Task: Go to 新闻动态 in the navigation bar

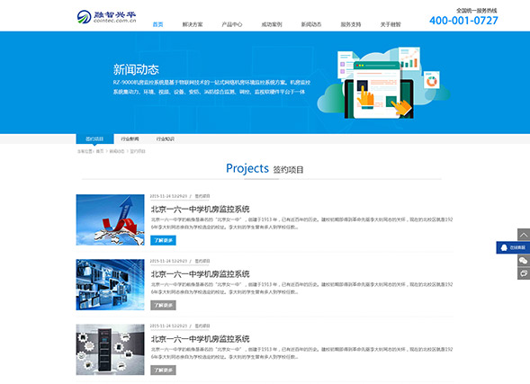Action: click(311, 24)
